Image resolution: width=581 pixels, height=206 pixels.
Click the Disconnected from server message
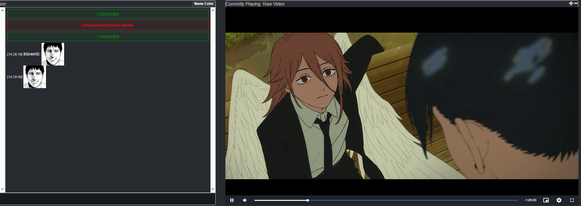[x=108, y=25]
